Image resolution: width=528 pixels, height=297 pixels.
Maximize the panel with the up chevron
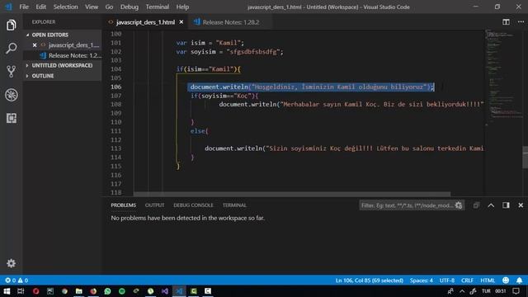pyautogui.click(x=491, y=205)
